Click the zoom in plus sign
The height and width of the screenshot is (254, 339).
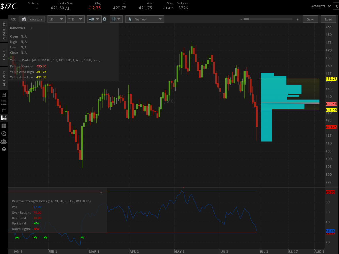click(298, 19)
